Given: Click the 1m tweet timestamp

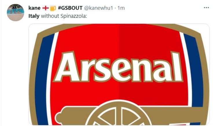Looking at the screenshot, I should click(x=121, y=8).
